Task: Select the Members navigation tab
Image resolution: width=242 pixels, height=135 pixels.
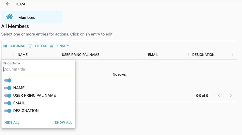Action: click(27, 17)
